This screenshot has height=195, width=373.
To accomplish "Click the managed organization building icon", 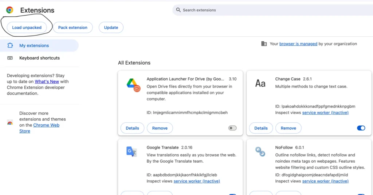I will tap(264, 44).
